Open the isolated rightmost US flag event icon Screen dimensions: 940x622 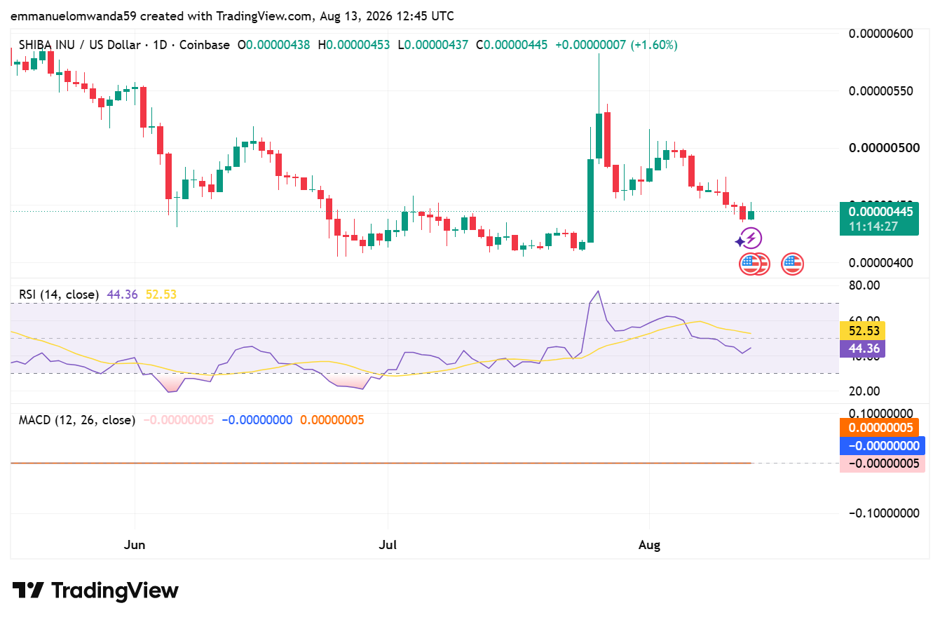point(792,264)
